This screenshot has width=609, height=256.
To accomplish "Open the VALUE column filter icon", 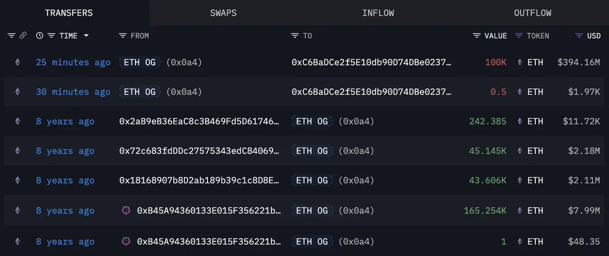I will tap(476, 35).
